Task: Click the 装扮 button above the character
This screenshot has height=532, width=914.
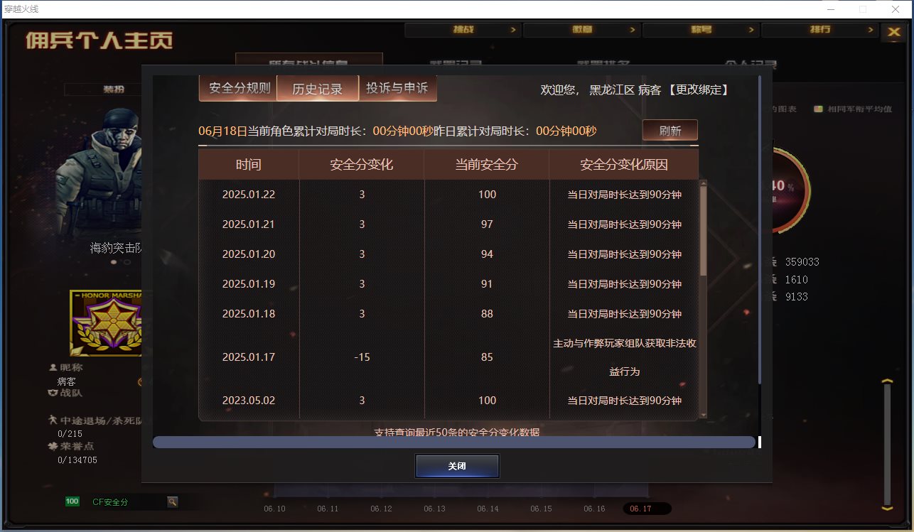Action: tap(113, 89)
